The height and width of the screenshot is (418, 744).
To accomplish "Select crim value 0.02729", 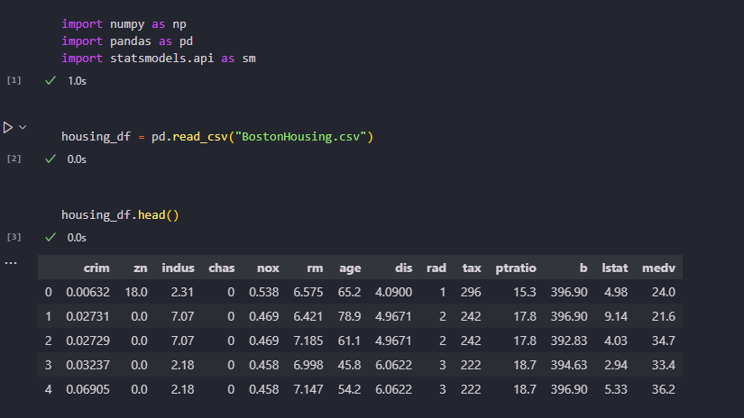I will pos(87,341).
